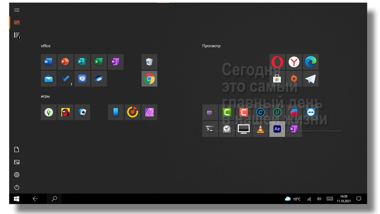Launch Microsoft Edge tile
380x214 pixels.
point(311,62)
